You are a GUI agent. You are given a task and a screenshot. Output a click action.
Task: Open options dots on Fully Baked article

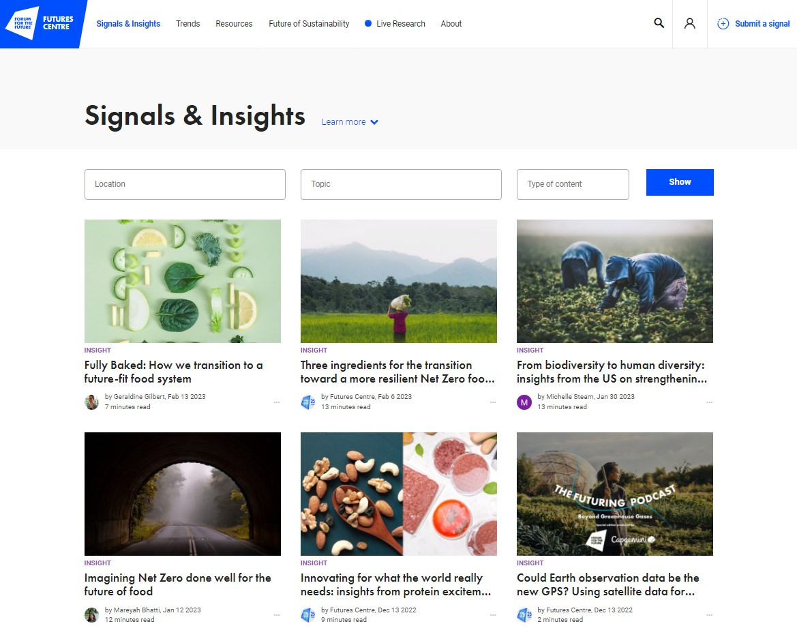pyautogui.click(x=277, y=402)
